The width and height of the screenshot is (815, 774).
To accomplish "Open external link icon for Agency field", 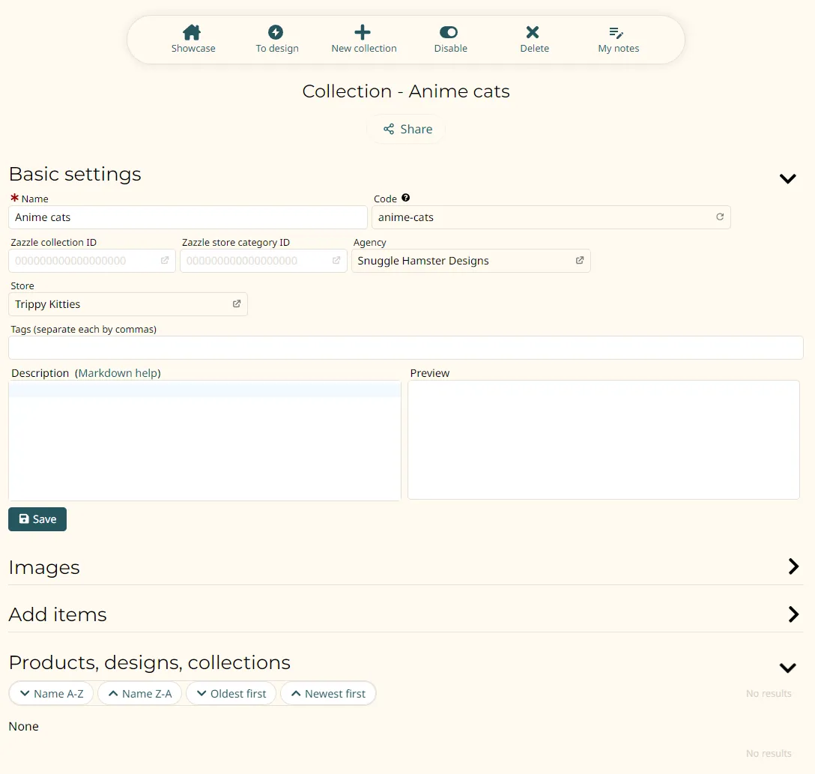I will click(580, 261).
